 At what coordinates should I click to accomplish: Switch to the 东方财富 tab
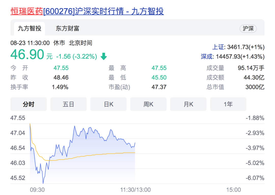[67, 29]
